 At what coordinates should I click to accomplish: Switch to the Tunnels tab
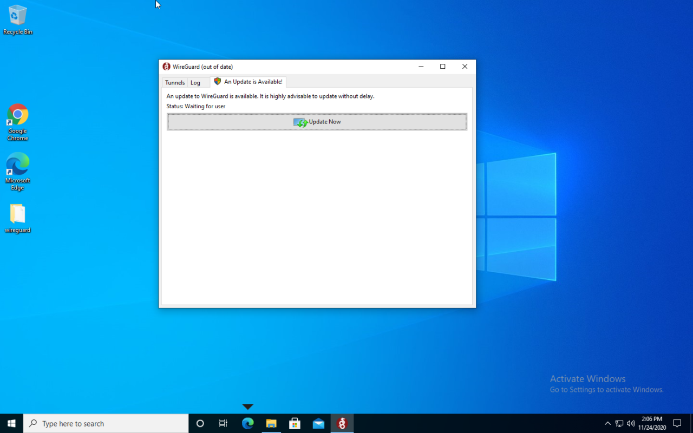click(x=175, y=83)
